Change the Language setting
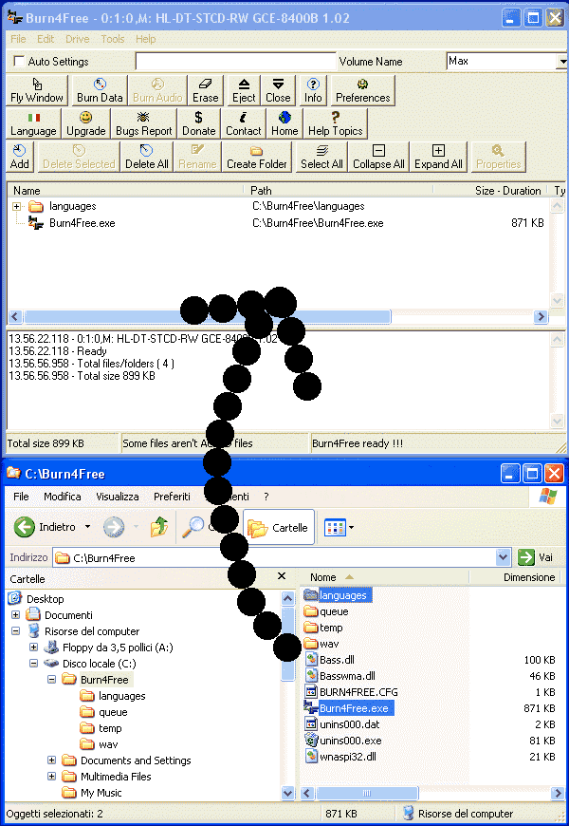 (x=33, y=123)
